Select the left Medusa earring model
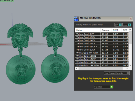 pos(20,54)
